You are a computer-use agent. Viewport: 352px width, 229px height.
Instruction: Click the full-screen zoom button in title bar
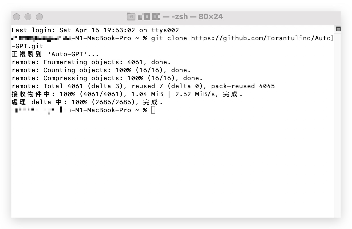(x=39, y=17)
